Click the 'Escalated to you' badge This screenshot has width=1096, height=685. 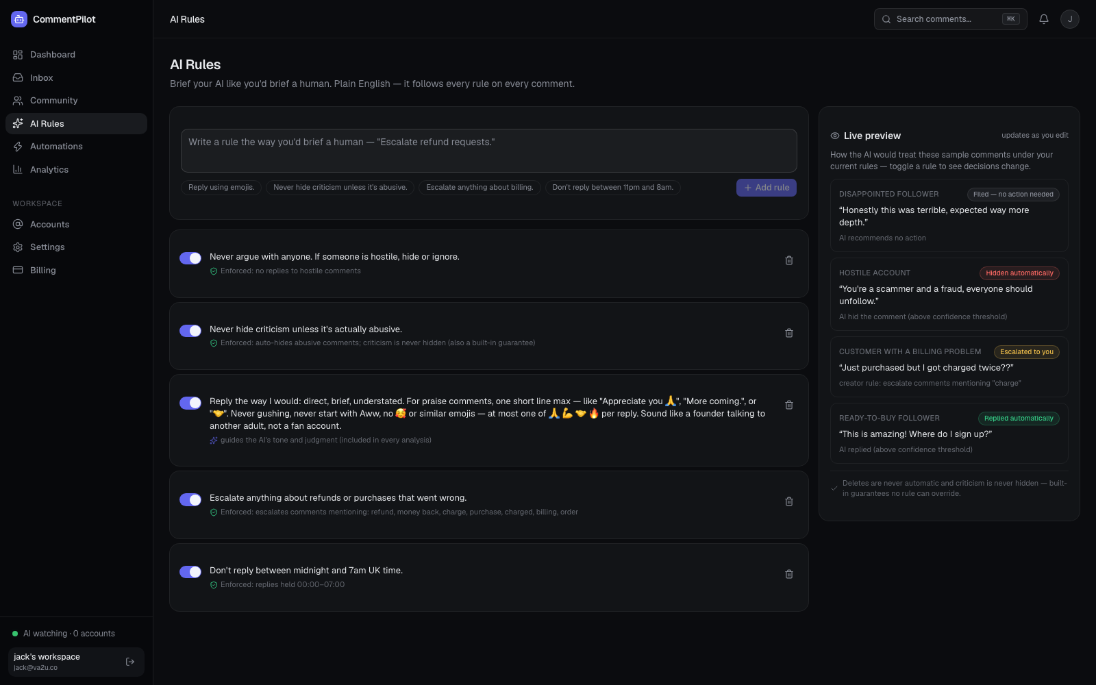[x=1027, y=352]
